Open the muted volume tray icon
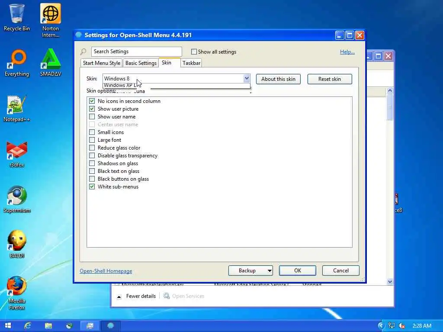Viewport: 443px width, 332px height. [401, 326]
